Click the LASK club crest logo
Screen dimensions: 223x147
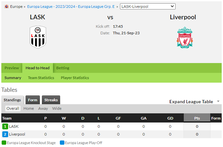tap(38, 37)
